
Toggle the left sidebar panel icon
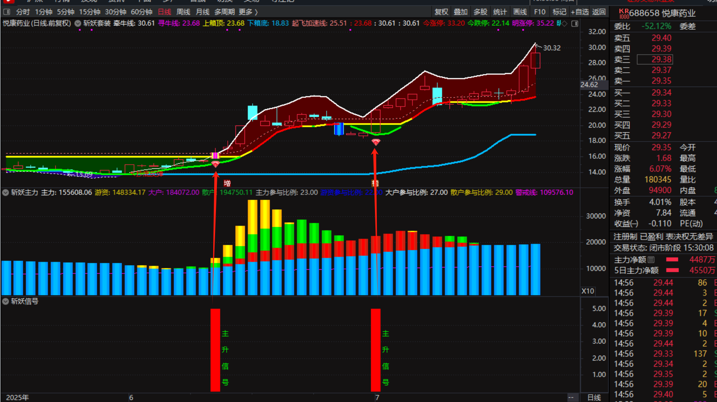pyautogui.click(x=6, y=12)
